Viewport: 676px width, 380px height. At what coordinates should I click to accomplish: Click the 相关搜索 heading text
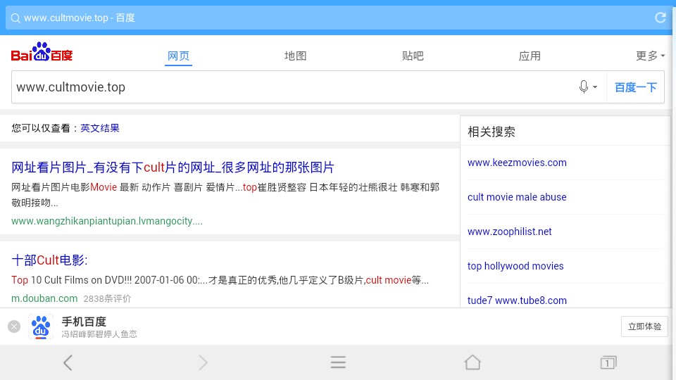click(x=492, y=132)
